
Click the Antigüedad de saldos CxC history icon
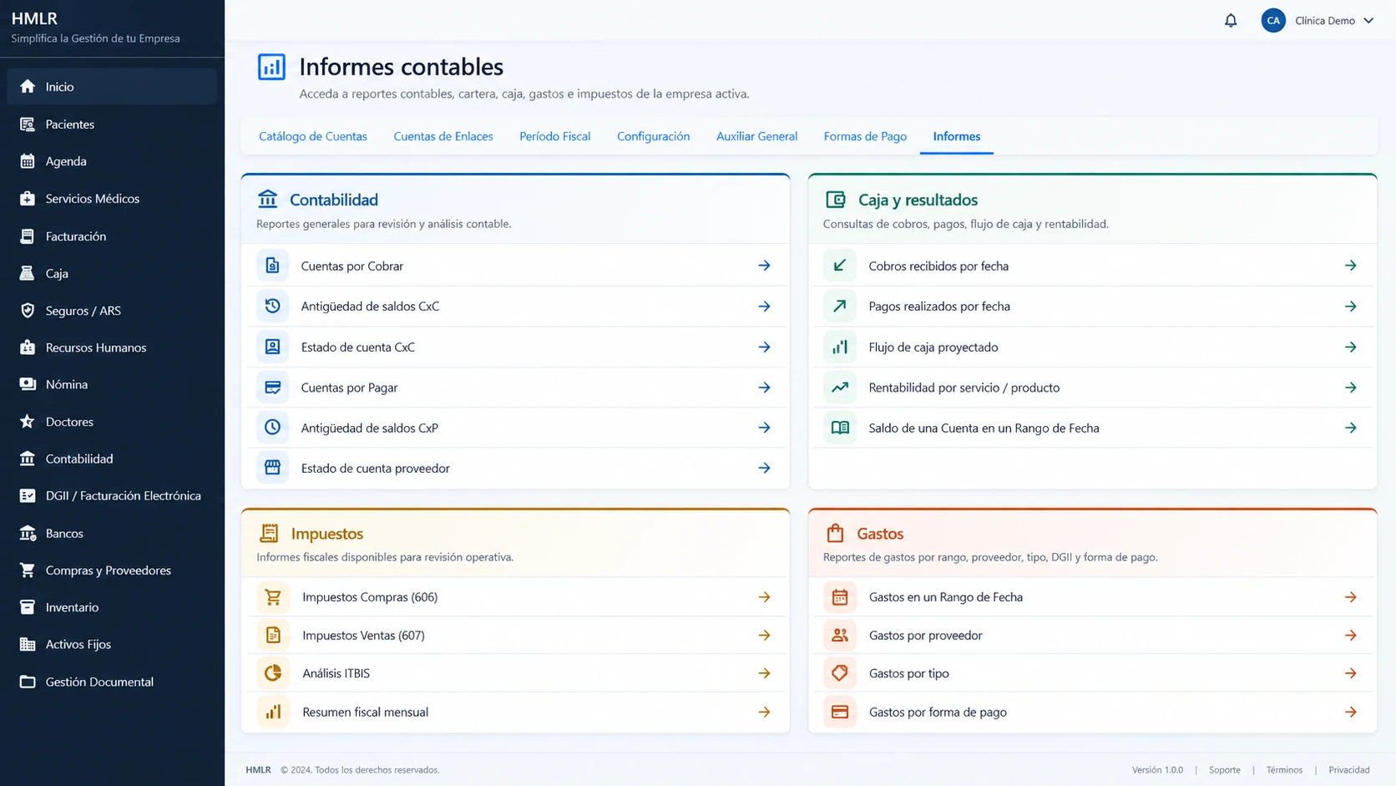pyautogui.click(x=272, y=306)
